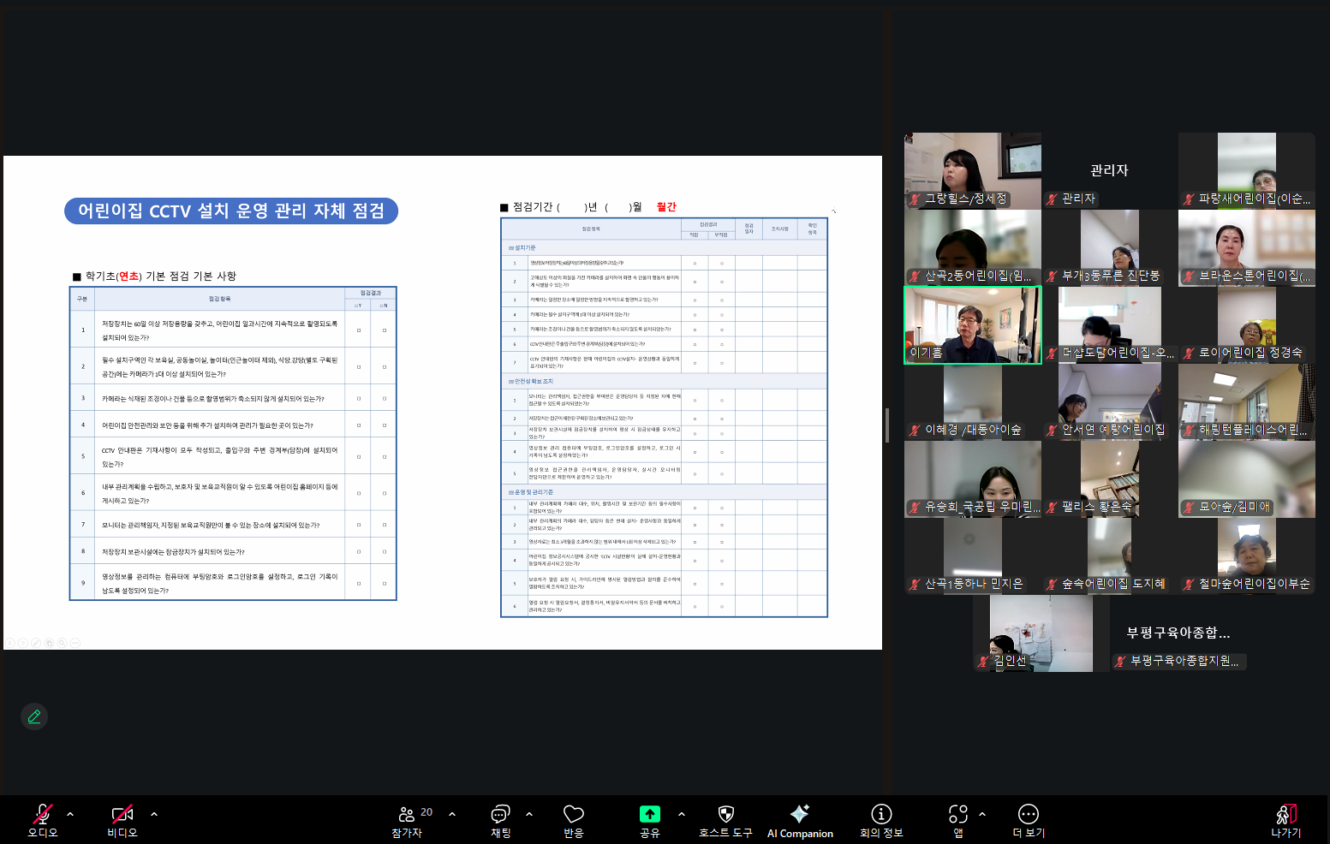The height and width of the screenshot is (844, 1330).
Task: Click 나가기 to leave the meeting
Action: [1285, 819]
